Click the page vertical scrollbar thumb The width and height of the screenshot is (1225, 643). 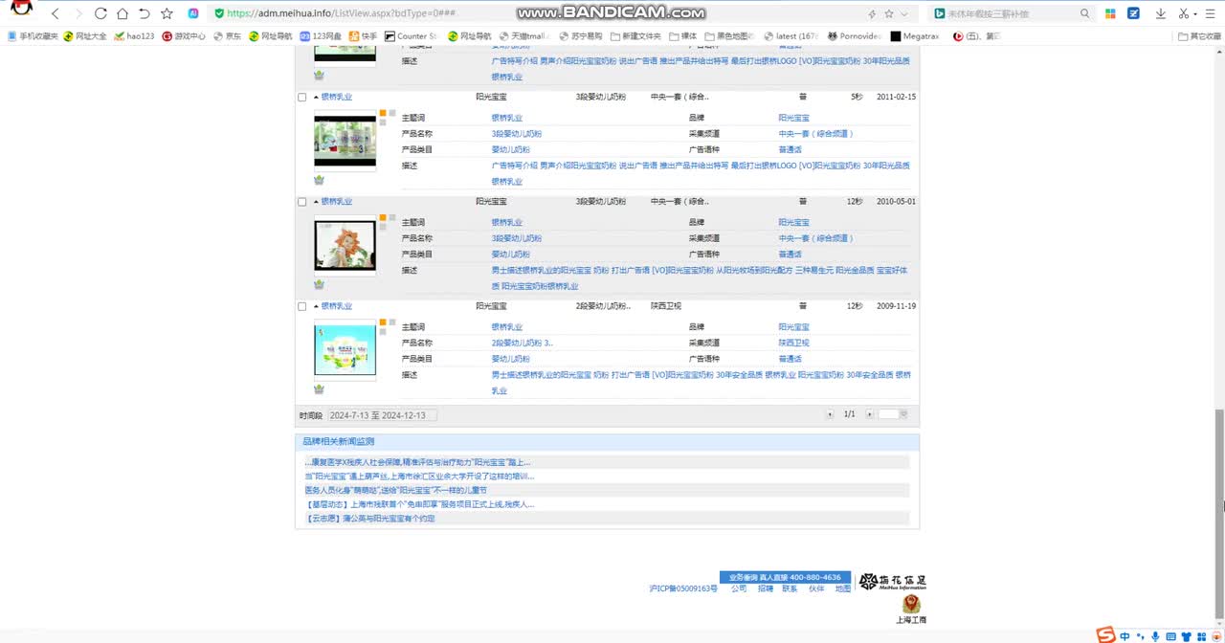pos(1218,512)
